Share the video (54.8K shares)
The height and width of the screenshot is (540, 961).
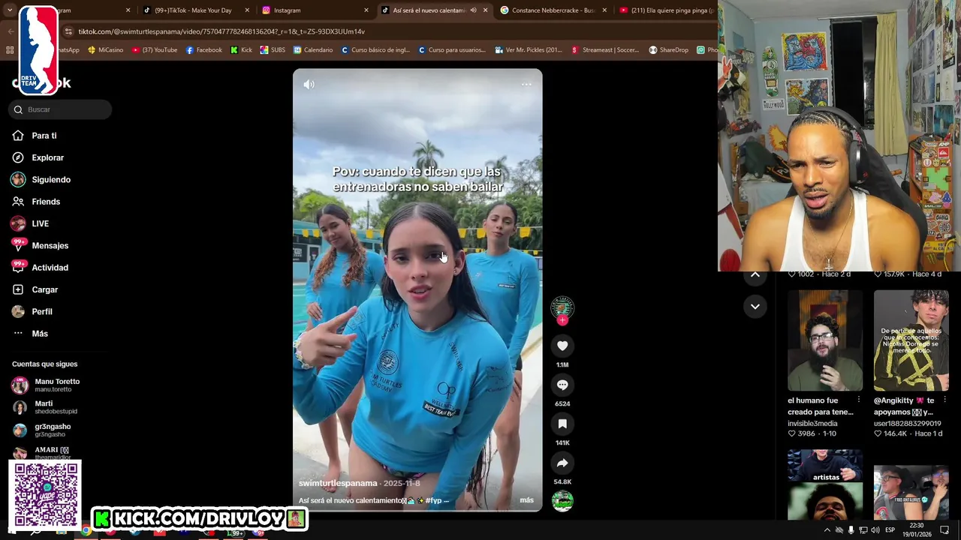(562, 463)
